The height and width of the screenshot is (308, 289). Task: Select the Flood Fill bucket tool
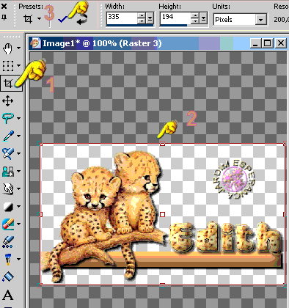tap(8, 276)
